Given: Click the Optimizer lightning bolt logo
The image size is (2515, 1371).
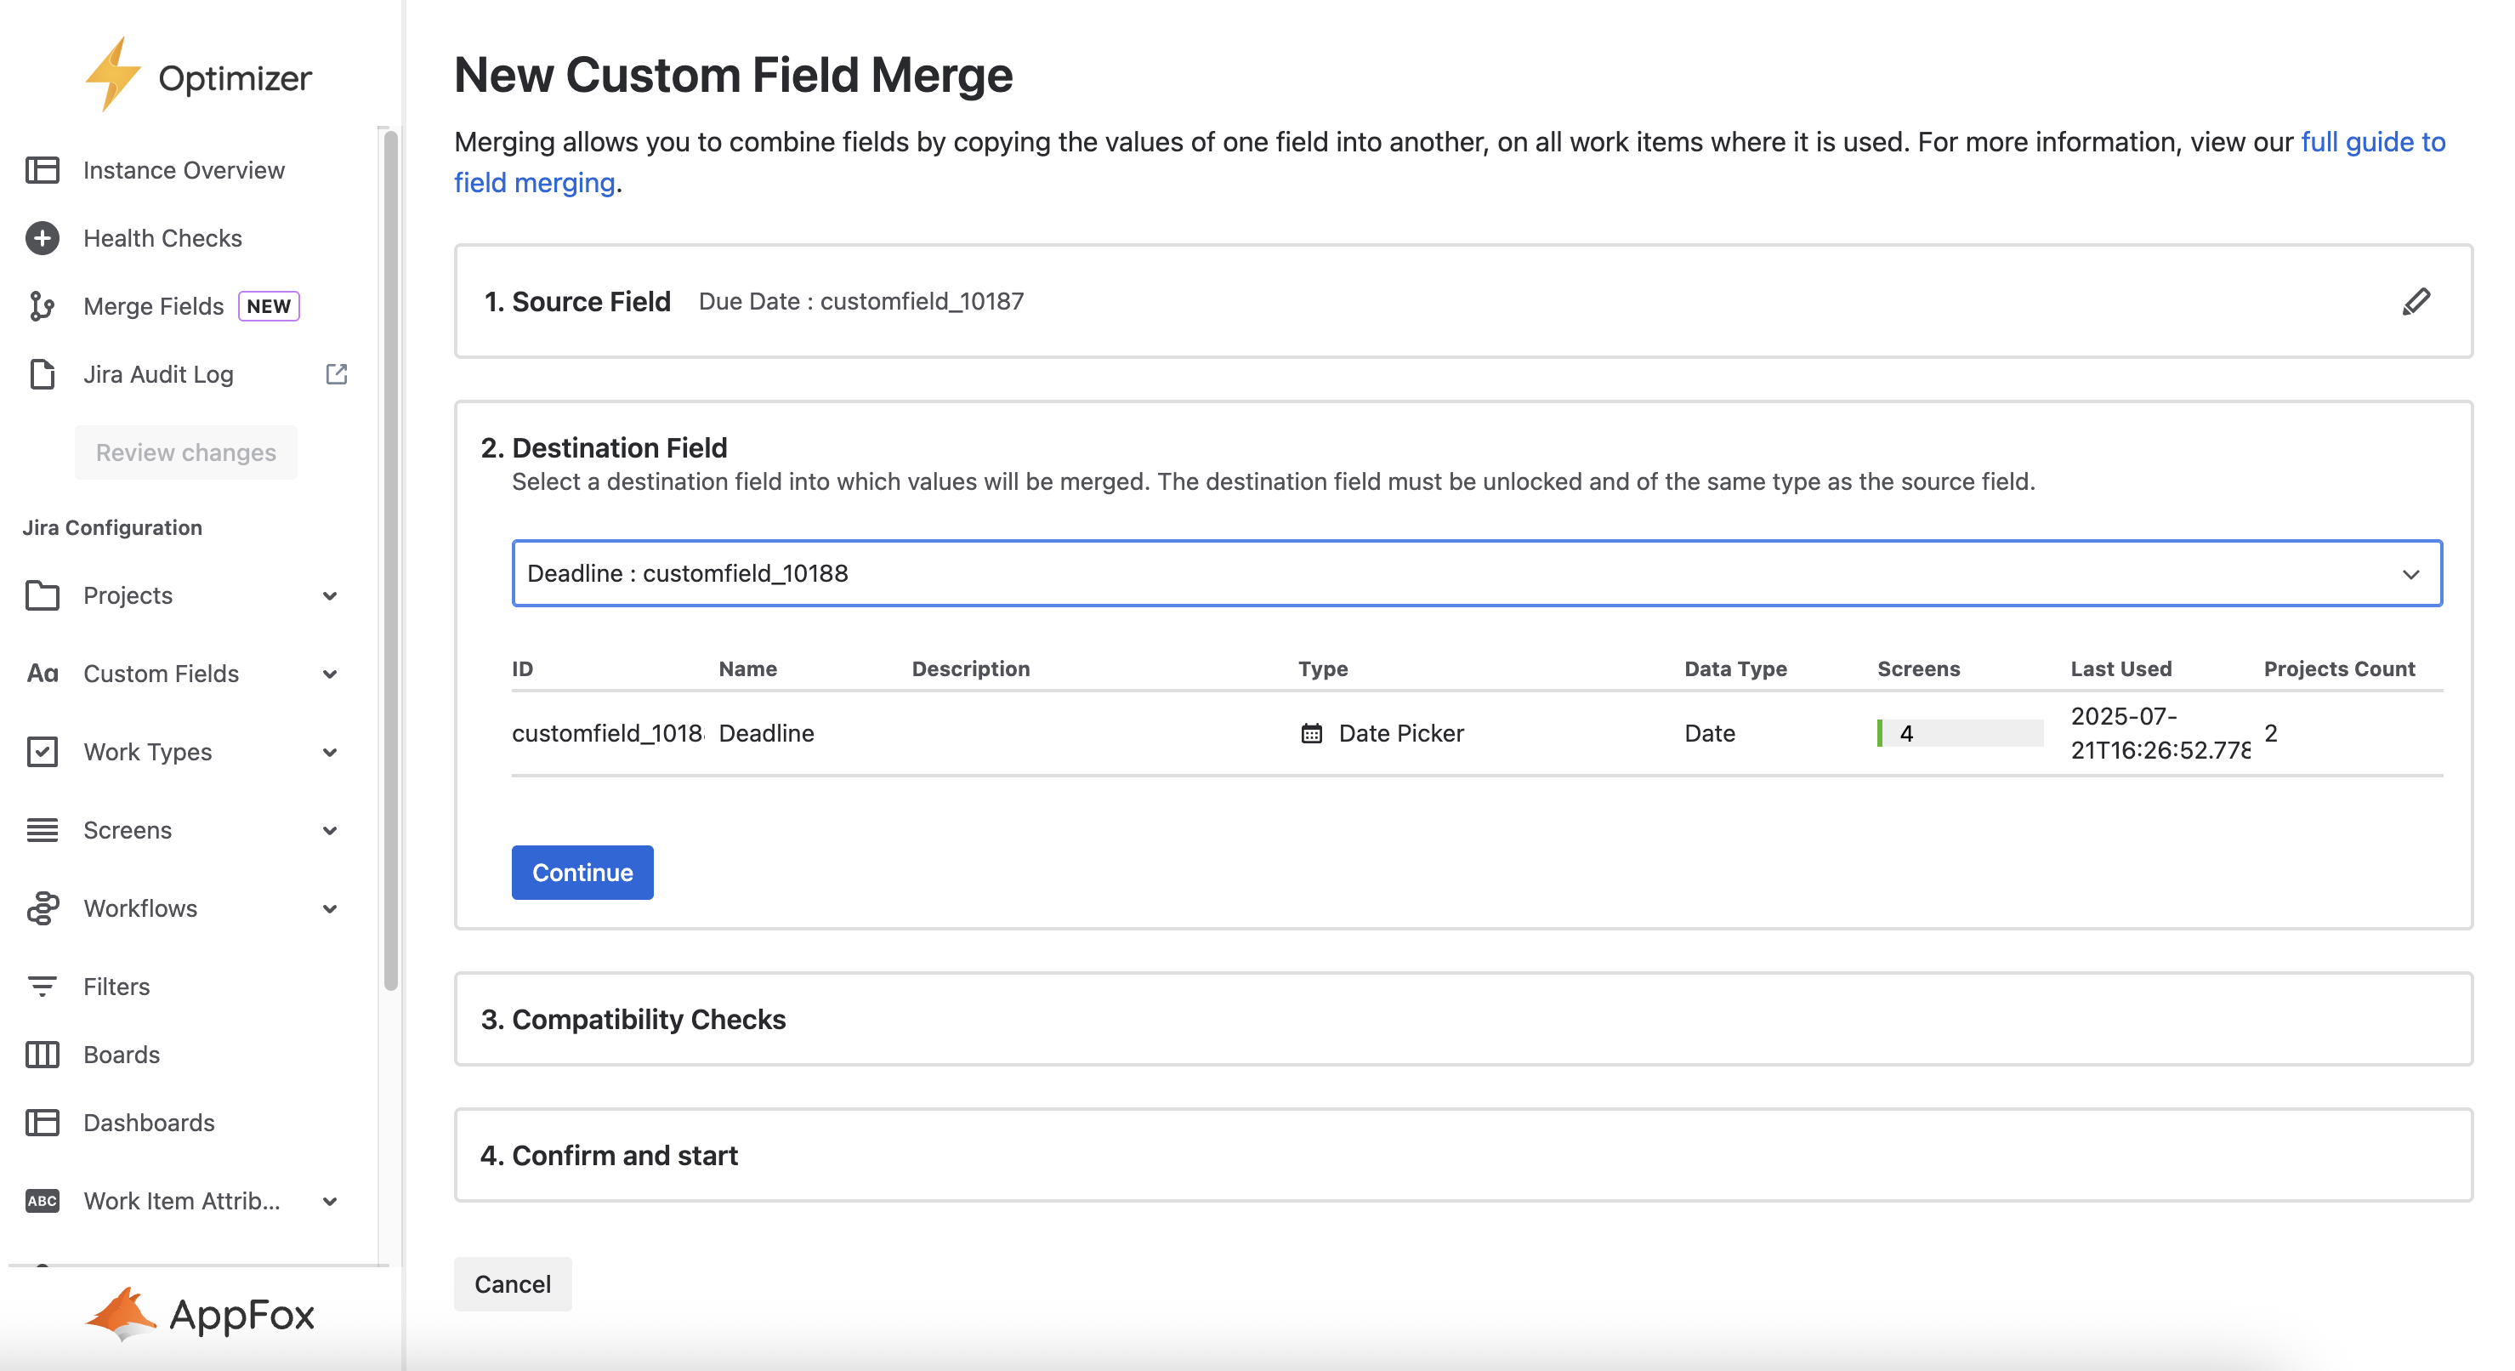Looking at the screenshot, I should [x=112, y=75].
